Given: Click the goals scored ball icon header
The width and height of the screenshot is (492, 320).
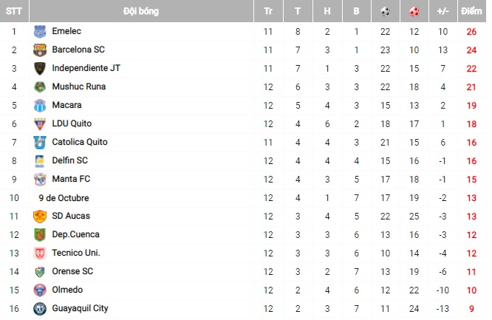Looking at the screenshot, I should [386, 12].
